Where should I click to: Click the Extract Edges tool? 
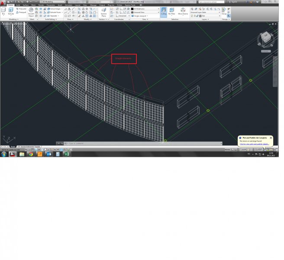pos(54,9)
